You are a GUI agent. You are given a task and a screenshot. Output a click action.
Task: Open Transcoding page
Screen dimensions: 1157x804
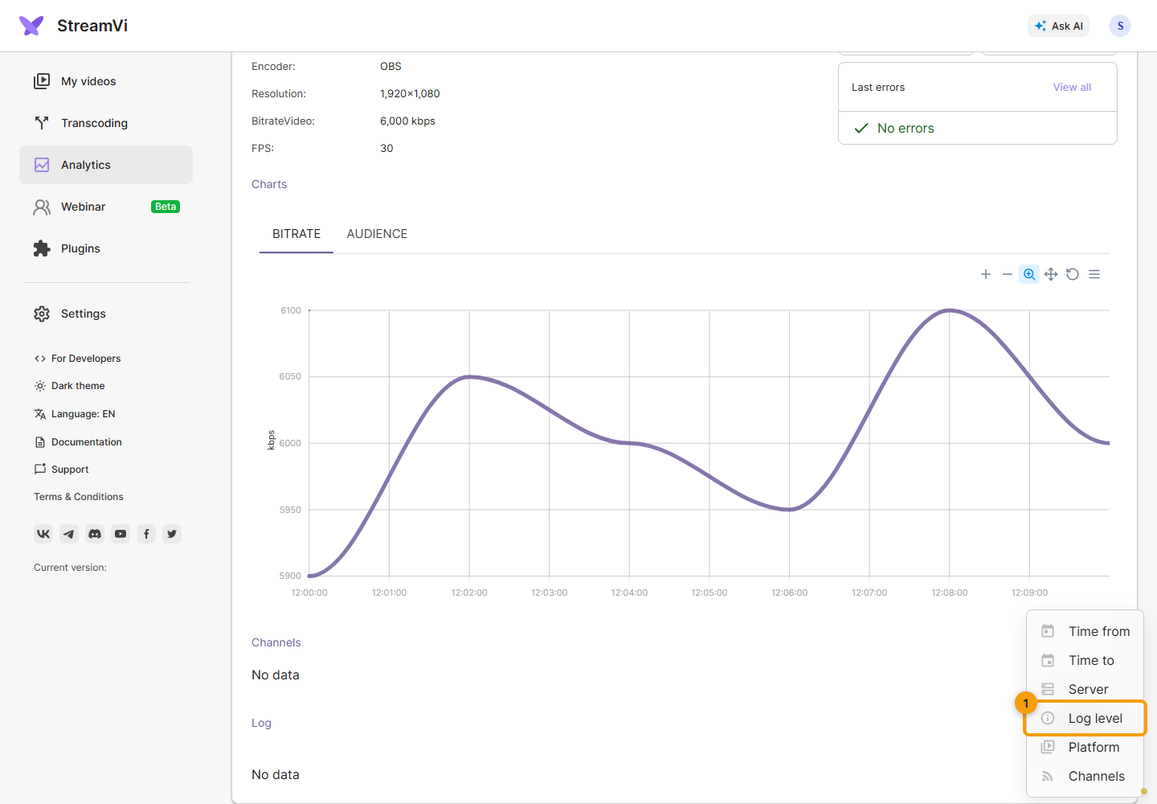[106, 123]
